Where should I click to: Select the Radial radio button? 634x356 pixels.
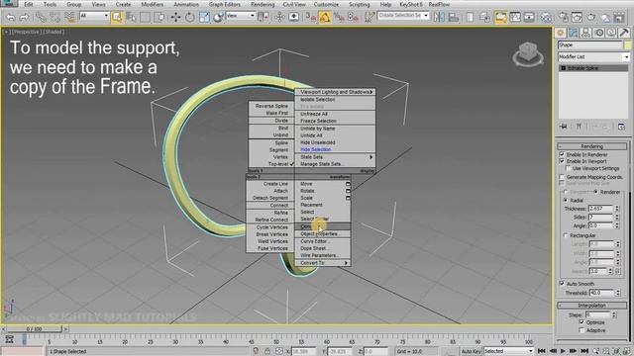point(566,200)
